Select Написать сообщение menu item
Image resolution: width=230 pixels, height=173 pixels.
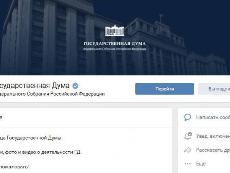(x=213, y=117)
